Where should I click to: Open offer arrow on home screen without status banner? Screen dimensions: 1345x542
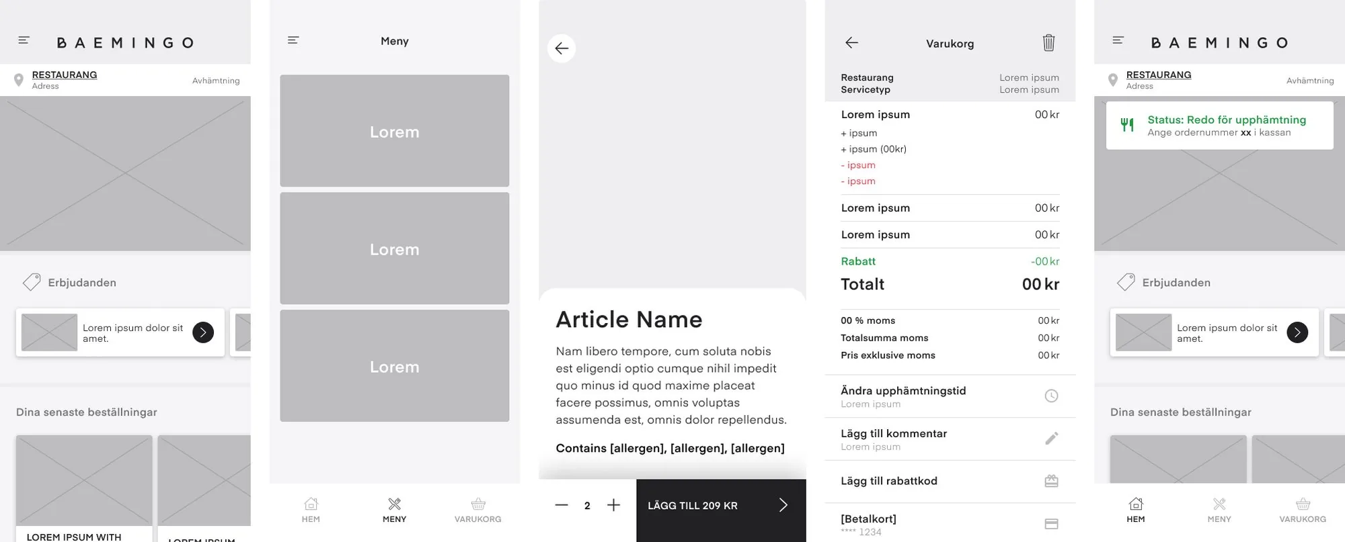203,332
